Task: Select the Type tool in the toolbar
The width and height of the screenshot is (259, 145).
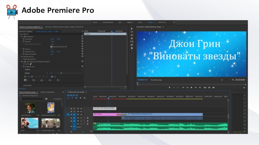Action: pyautogui.click(x=132, y=52)
